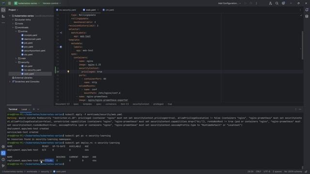Click template in YAML breadcrumb

click(x=87, y=104)
